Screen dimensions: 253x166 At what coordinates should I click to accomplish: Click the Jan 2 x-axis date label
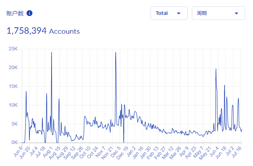click(x=131, y=150)
